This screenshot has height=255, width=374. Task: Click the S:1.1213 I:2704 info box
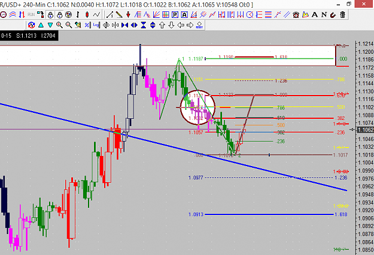tap(28, 36)
